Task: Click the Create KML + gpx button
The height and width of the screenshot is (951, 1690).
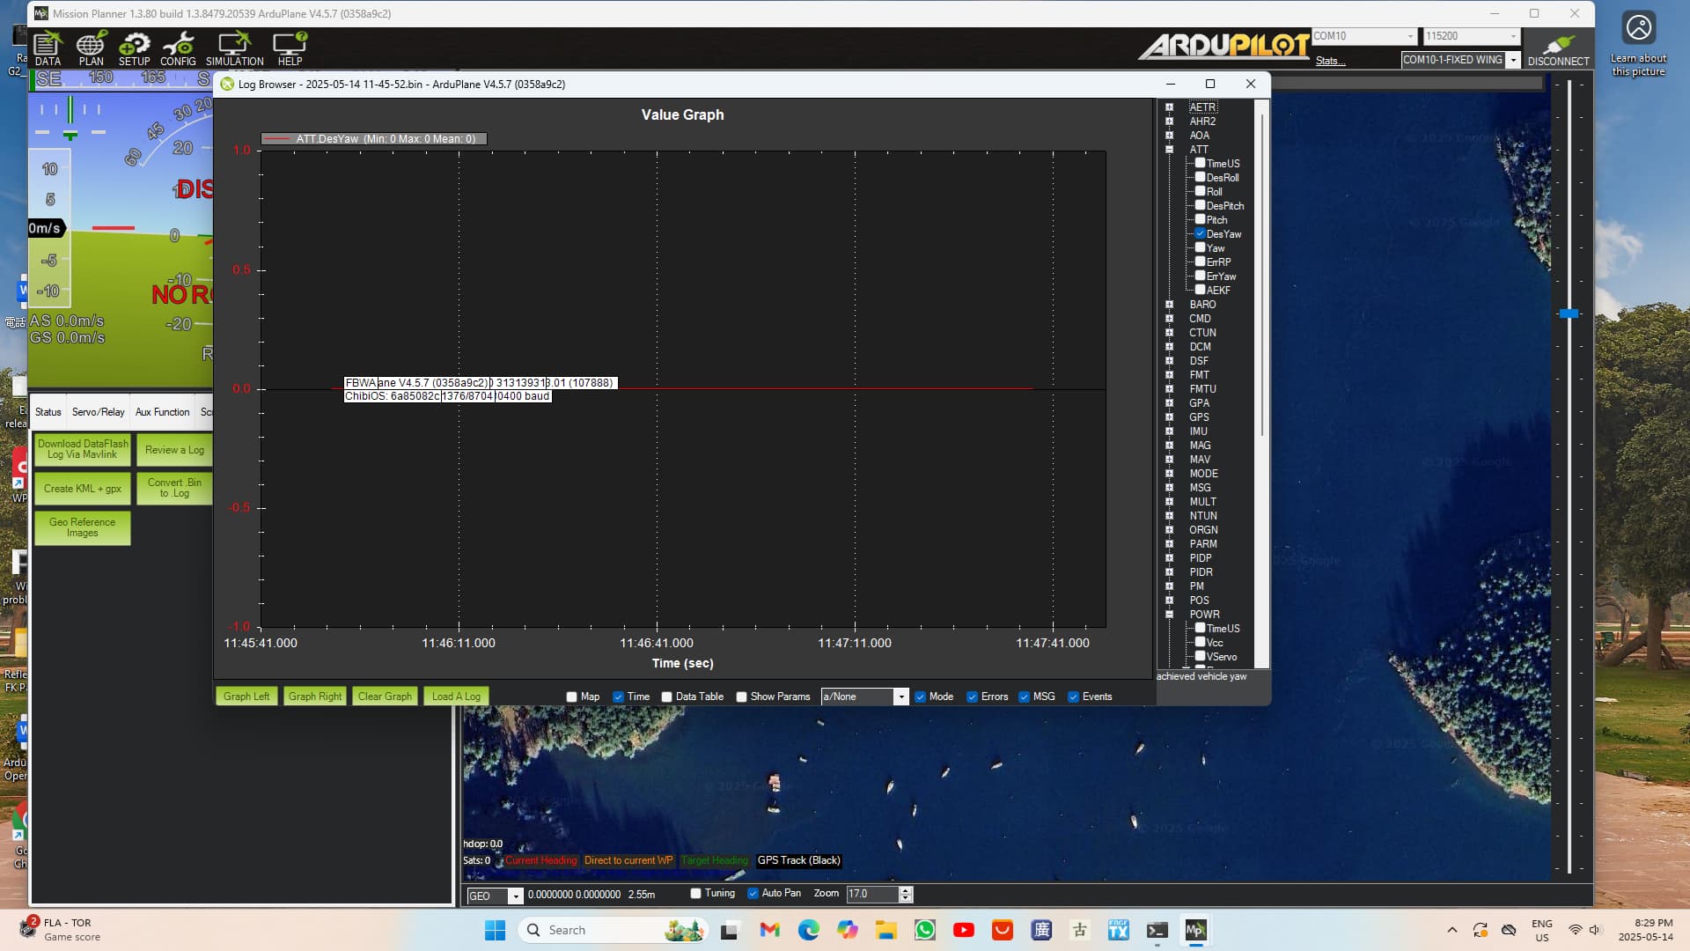Action: click(83, 489)
